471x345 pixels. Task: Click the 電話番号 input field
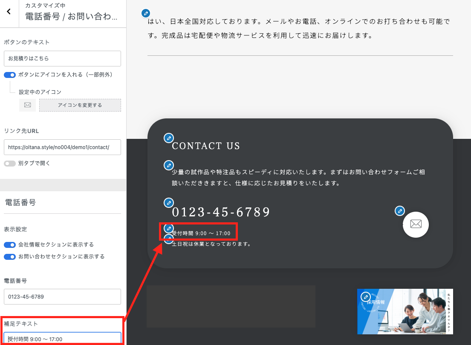pos(62,296)
